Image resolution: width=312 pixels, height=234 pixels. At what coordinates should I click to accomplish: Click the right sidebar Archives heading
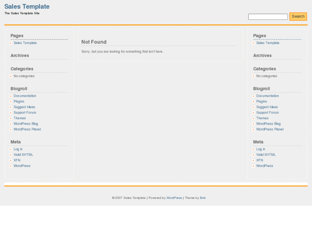tap(262, 55)
